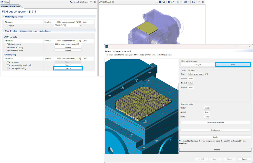Collapse the Step-by-step FEM connection section

(4, 31)
